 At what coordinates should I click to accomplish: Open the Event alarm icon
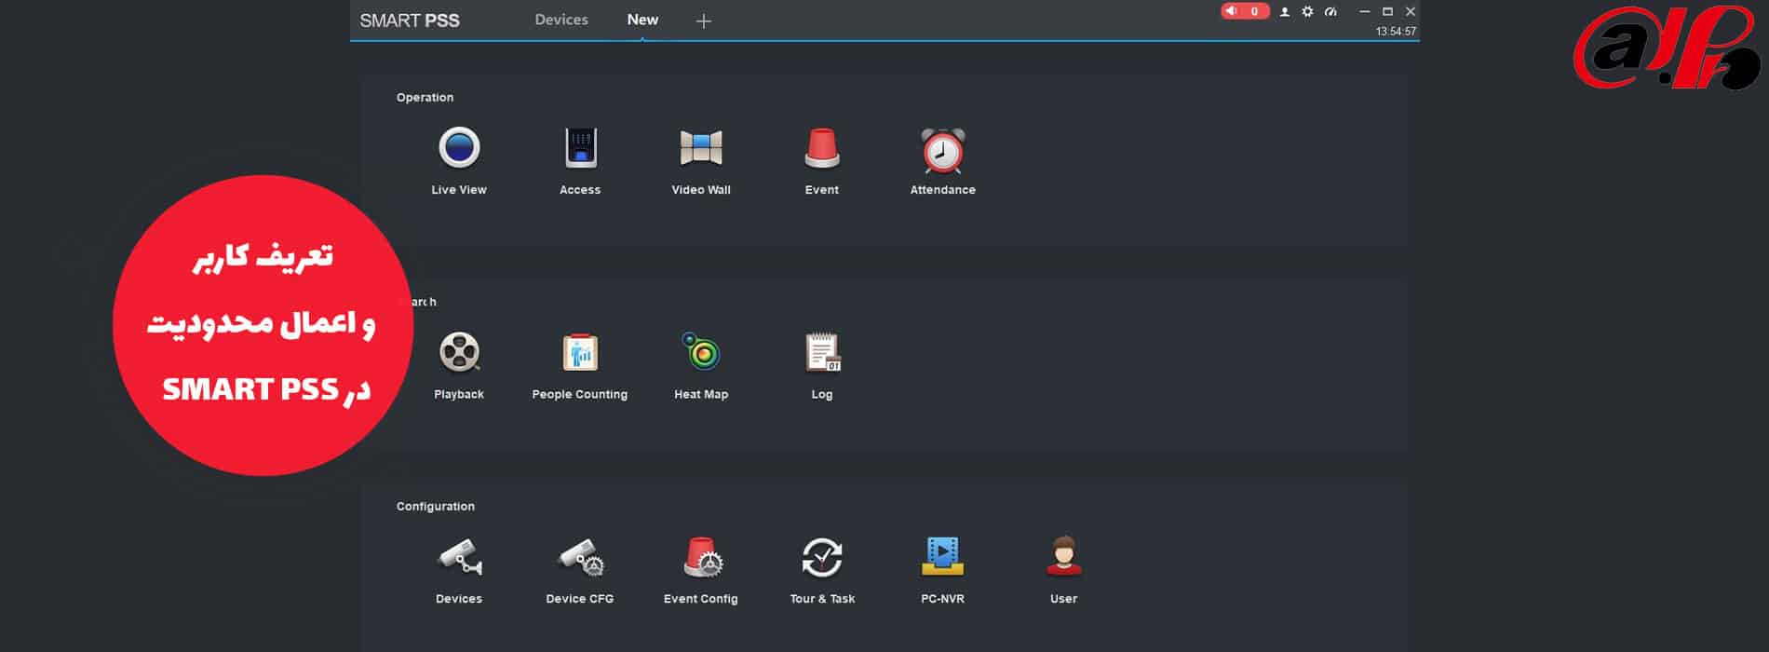(822, 148)
